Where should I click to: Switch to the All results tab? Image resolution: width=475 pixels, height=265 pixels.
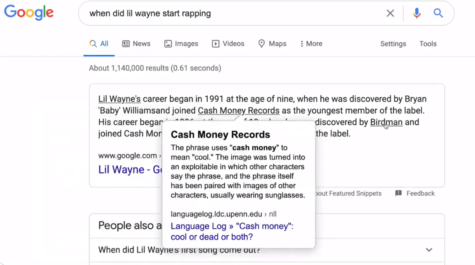pos(99,43)
